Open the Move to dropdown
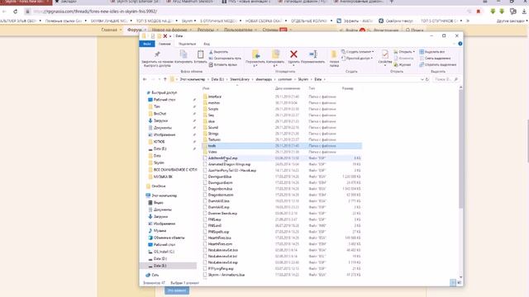 click(x=256, y=65)
